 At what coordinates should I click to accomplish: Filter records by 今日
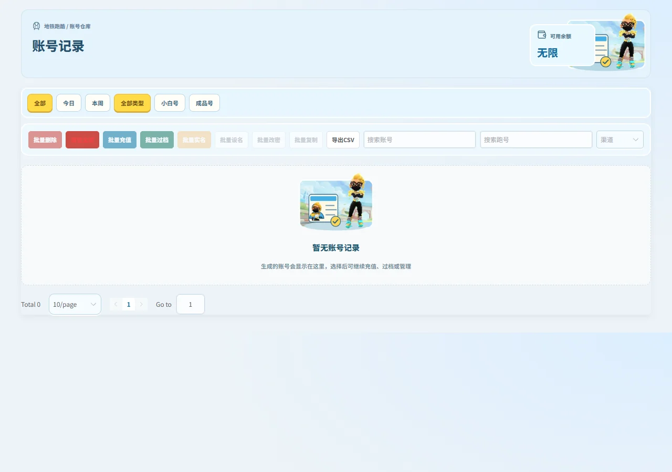point(69,103)
